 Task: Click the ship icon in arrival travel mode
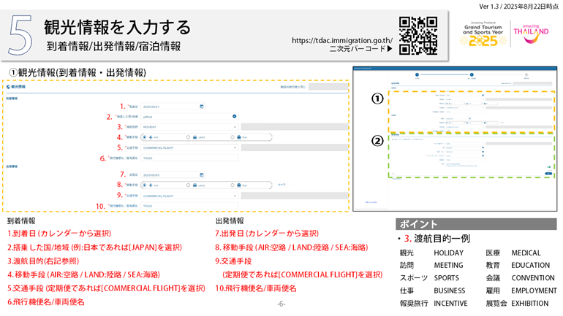(x=239, y=137)
